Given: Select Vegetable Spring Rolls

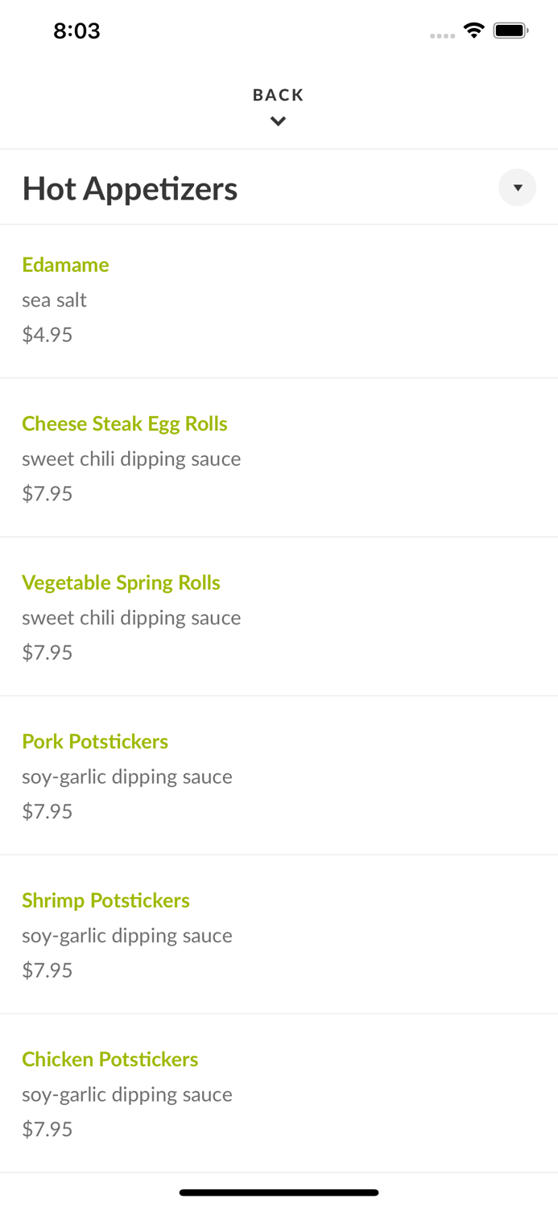Looking at the screenshot, I should pos(122,583).
